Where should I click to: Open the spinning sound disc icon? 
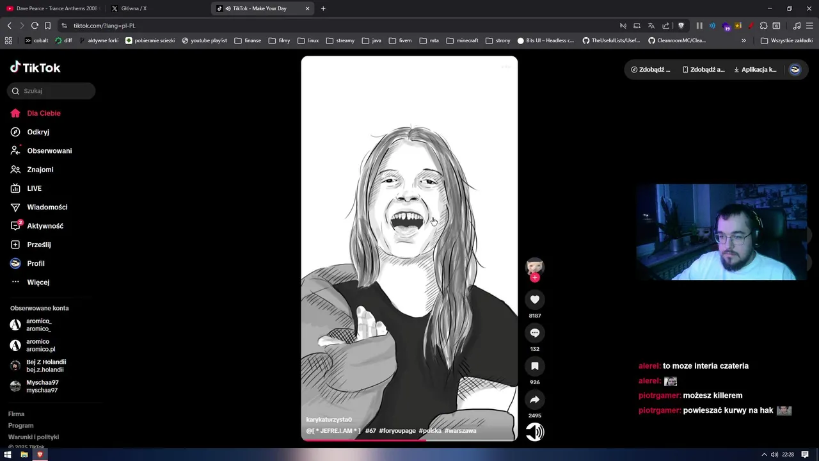tap(535, 432)
